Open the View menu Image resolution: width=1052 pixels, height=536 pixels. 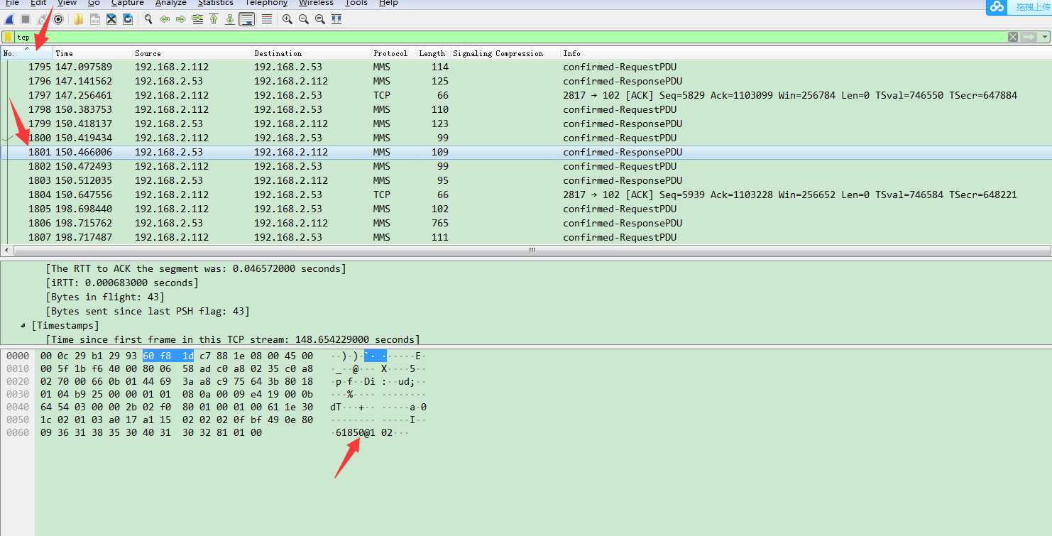67,4
